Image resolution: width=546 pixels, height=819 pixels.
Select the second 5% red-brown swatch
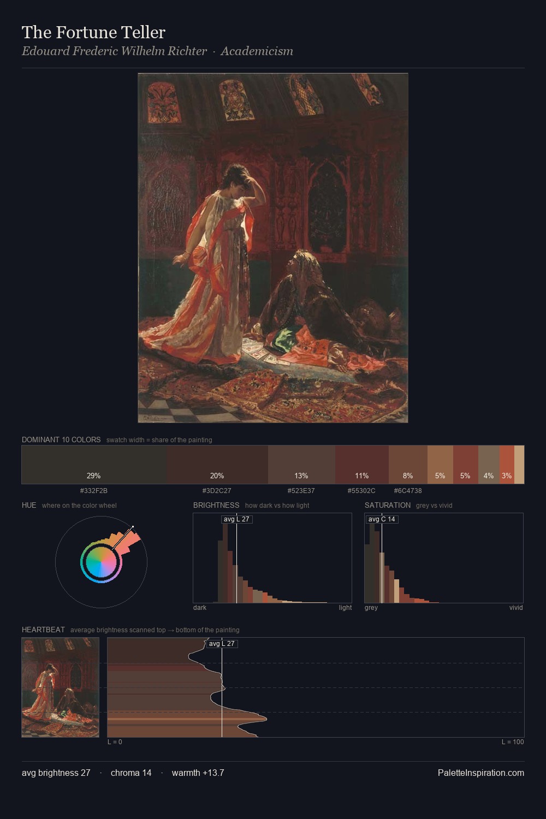[x=465, y=465]
